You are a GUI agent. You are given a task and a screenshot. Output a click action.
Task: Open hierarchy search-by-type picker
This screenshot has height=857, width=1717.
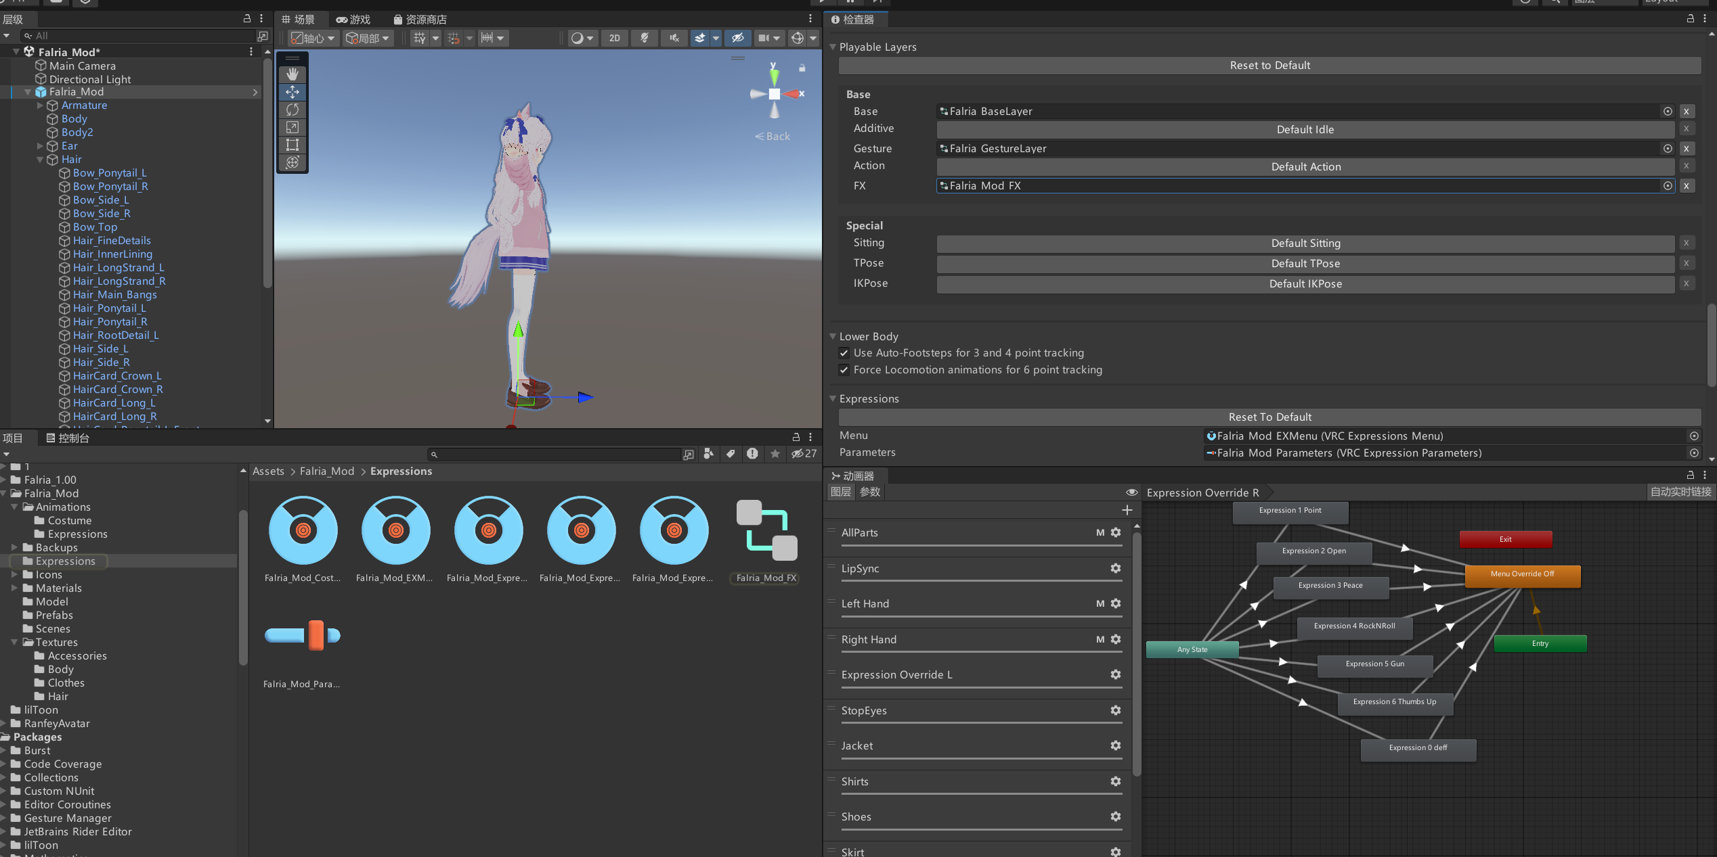pyautogui.click(x=263, y=36)
